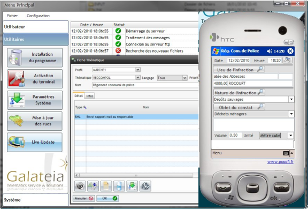Click the yellow document action icon

click(106, 186)
